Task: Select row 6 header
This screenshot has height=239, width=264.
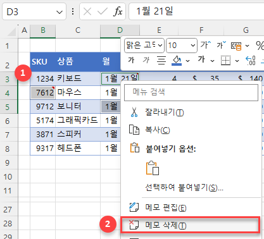Action: (9, 121)
